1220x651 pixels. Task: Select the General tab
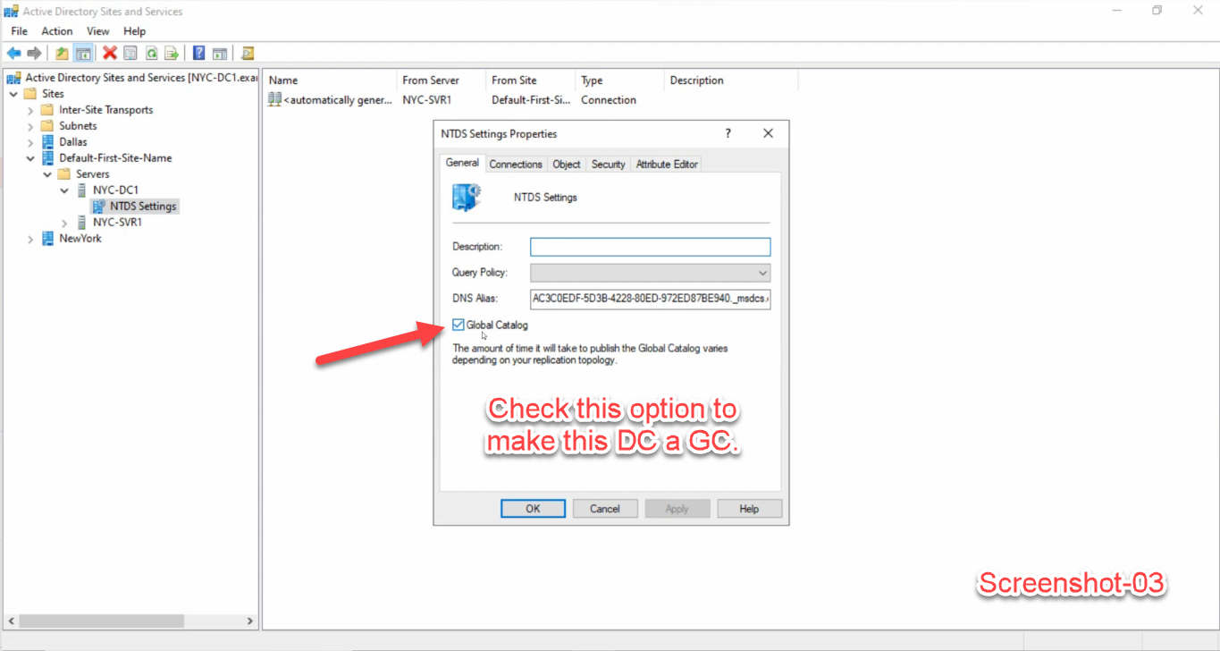[462, 163]
